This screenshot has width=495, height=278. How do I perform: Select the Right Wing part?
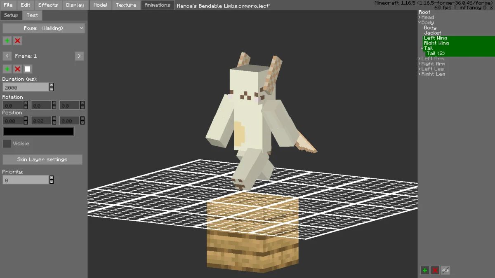coord(436,43)
